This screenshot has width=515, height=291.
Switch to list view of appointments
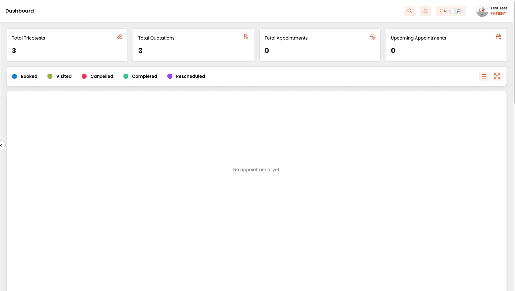click(x=483, y=76)
